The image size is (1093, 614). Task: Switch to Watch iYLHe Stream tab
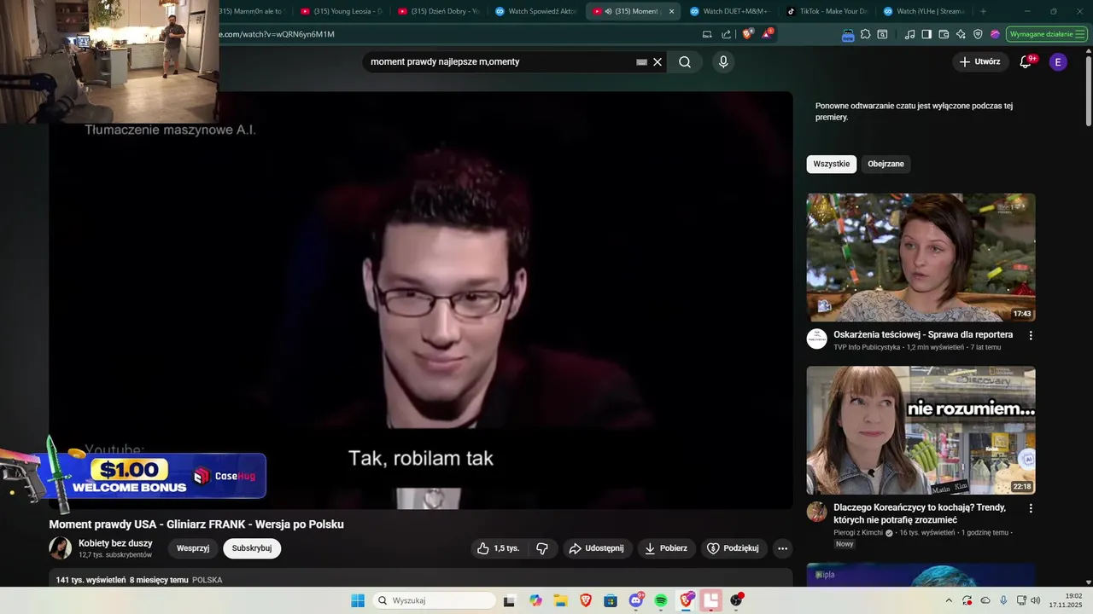pyautogui.click(x=926, y=11)
